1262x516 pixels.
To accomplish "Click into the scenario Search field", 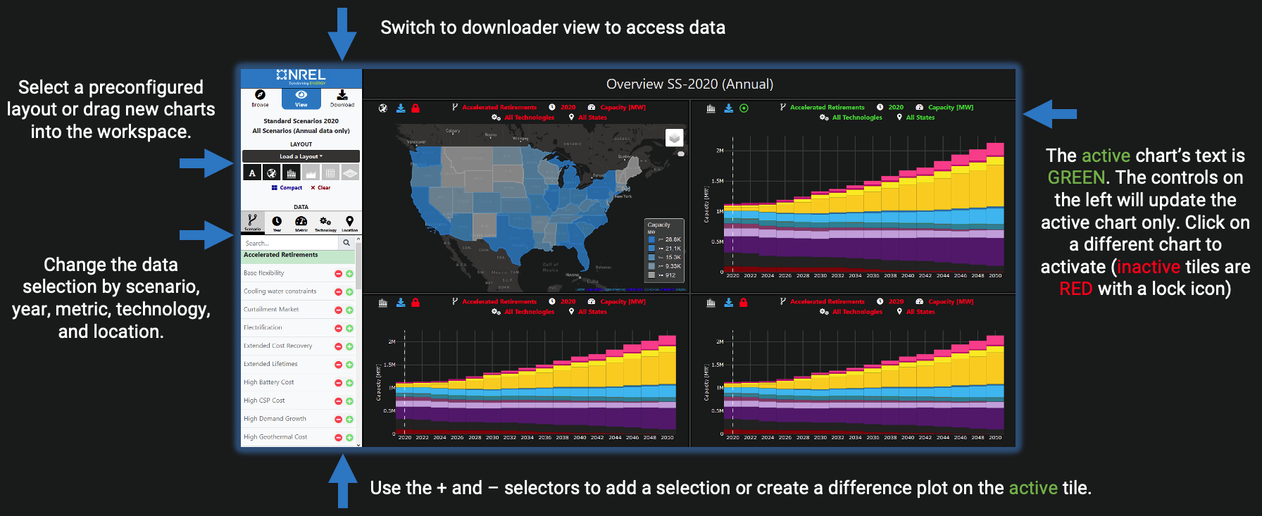I will 289,243.
